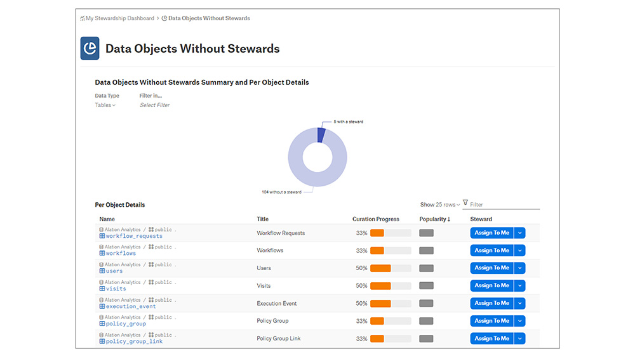Image resolution: width=635 pixels, height=357 pixels.
Task: Click the 50% value in the Visits row
Action: (362, 286)
